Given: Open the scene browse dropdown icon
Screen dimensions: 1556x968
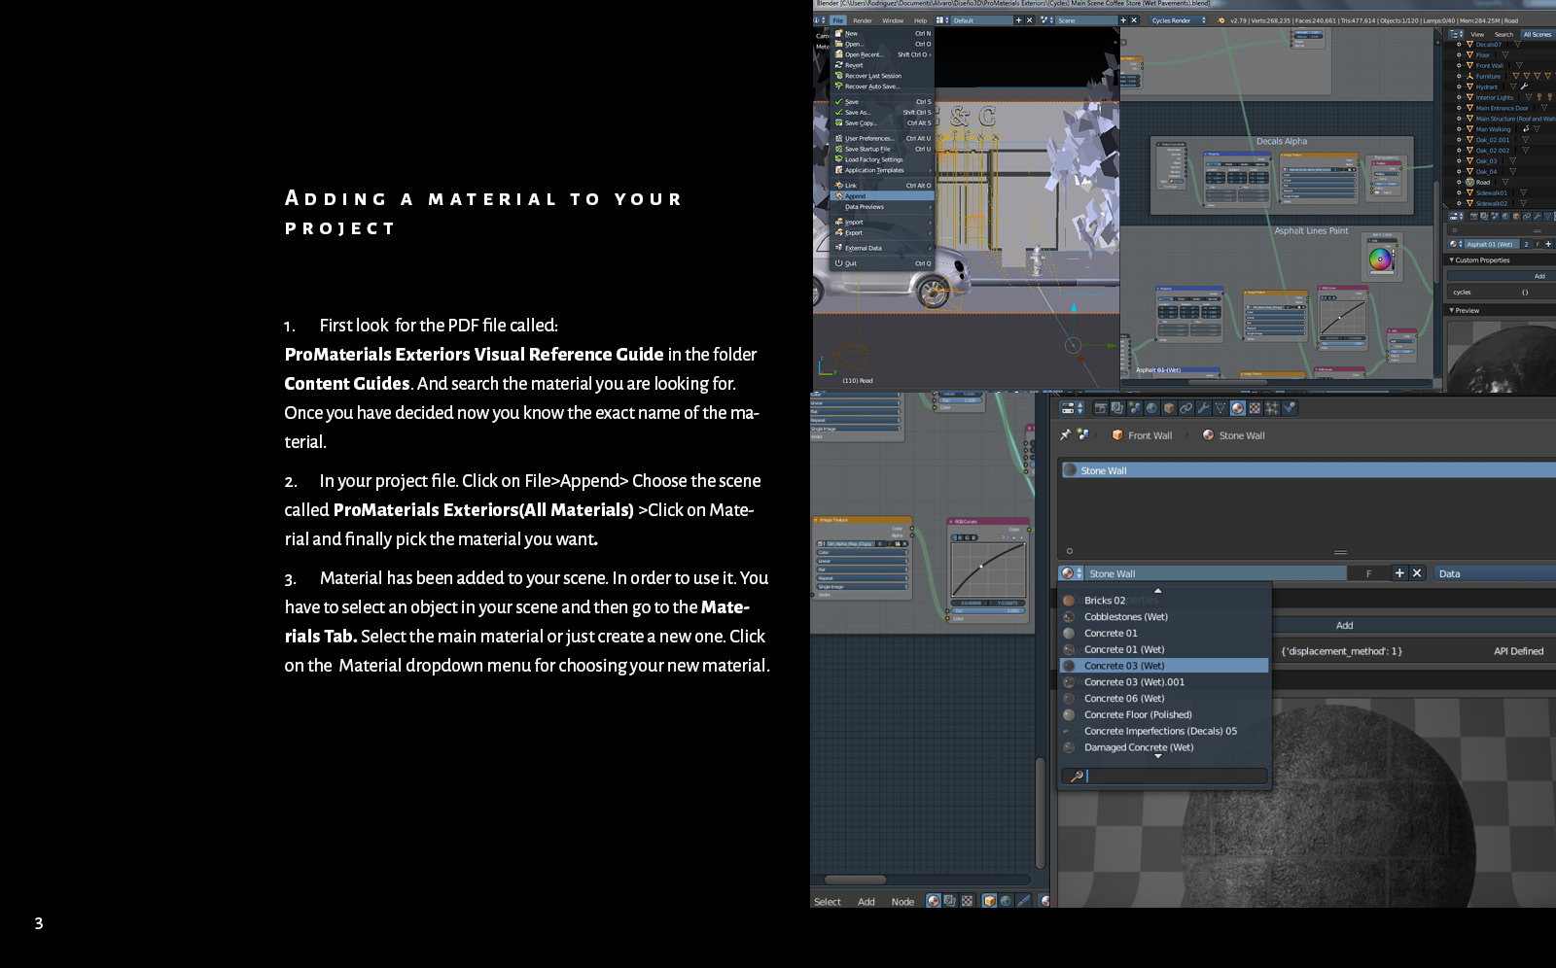Looking at the screenshot, I should (x=1045, y=19).
